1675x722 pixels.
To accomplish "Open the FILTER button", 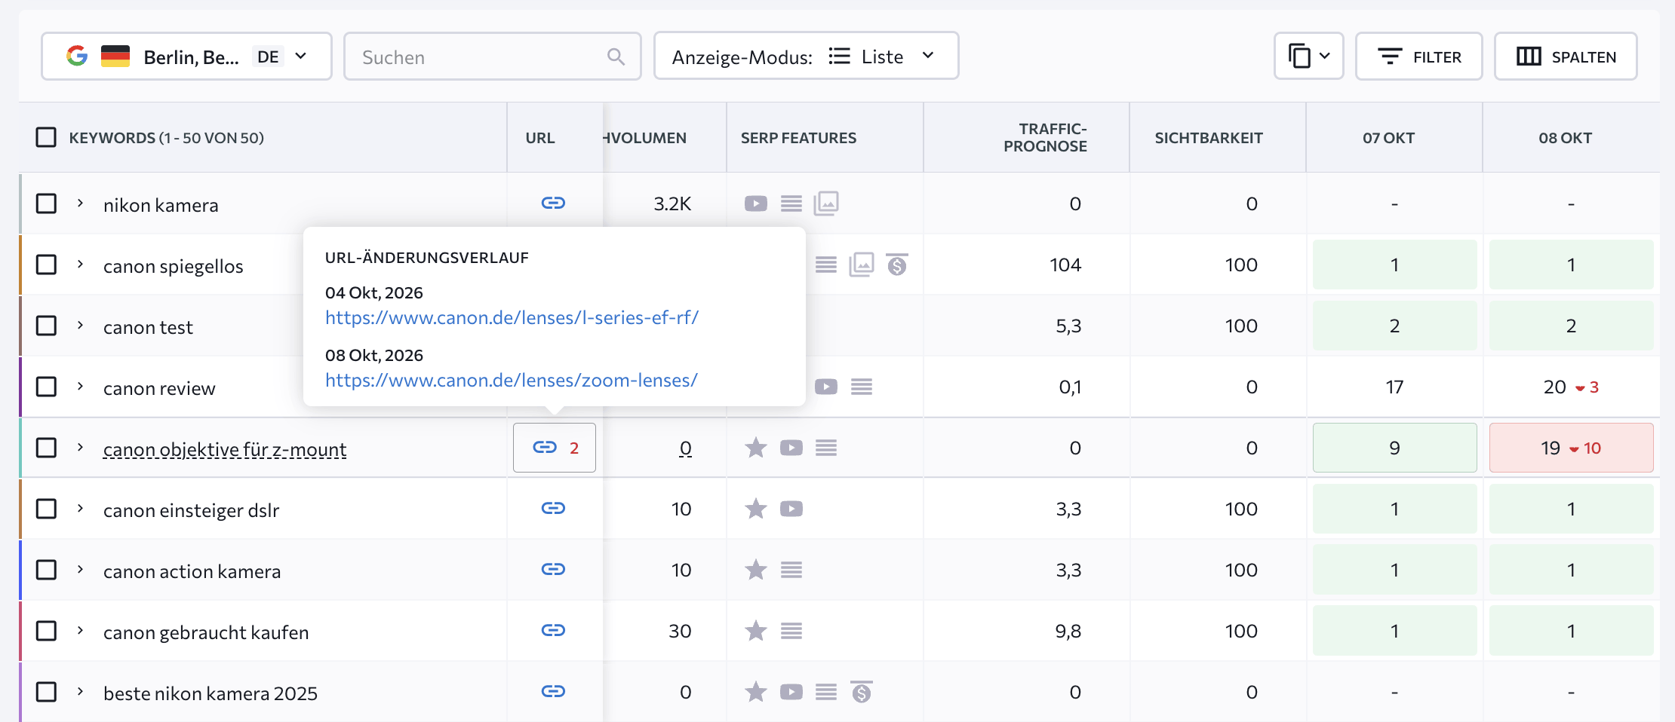I will point(1418,57).
